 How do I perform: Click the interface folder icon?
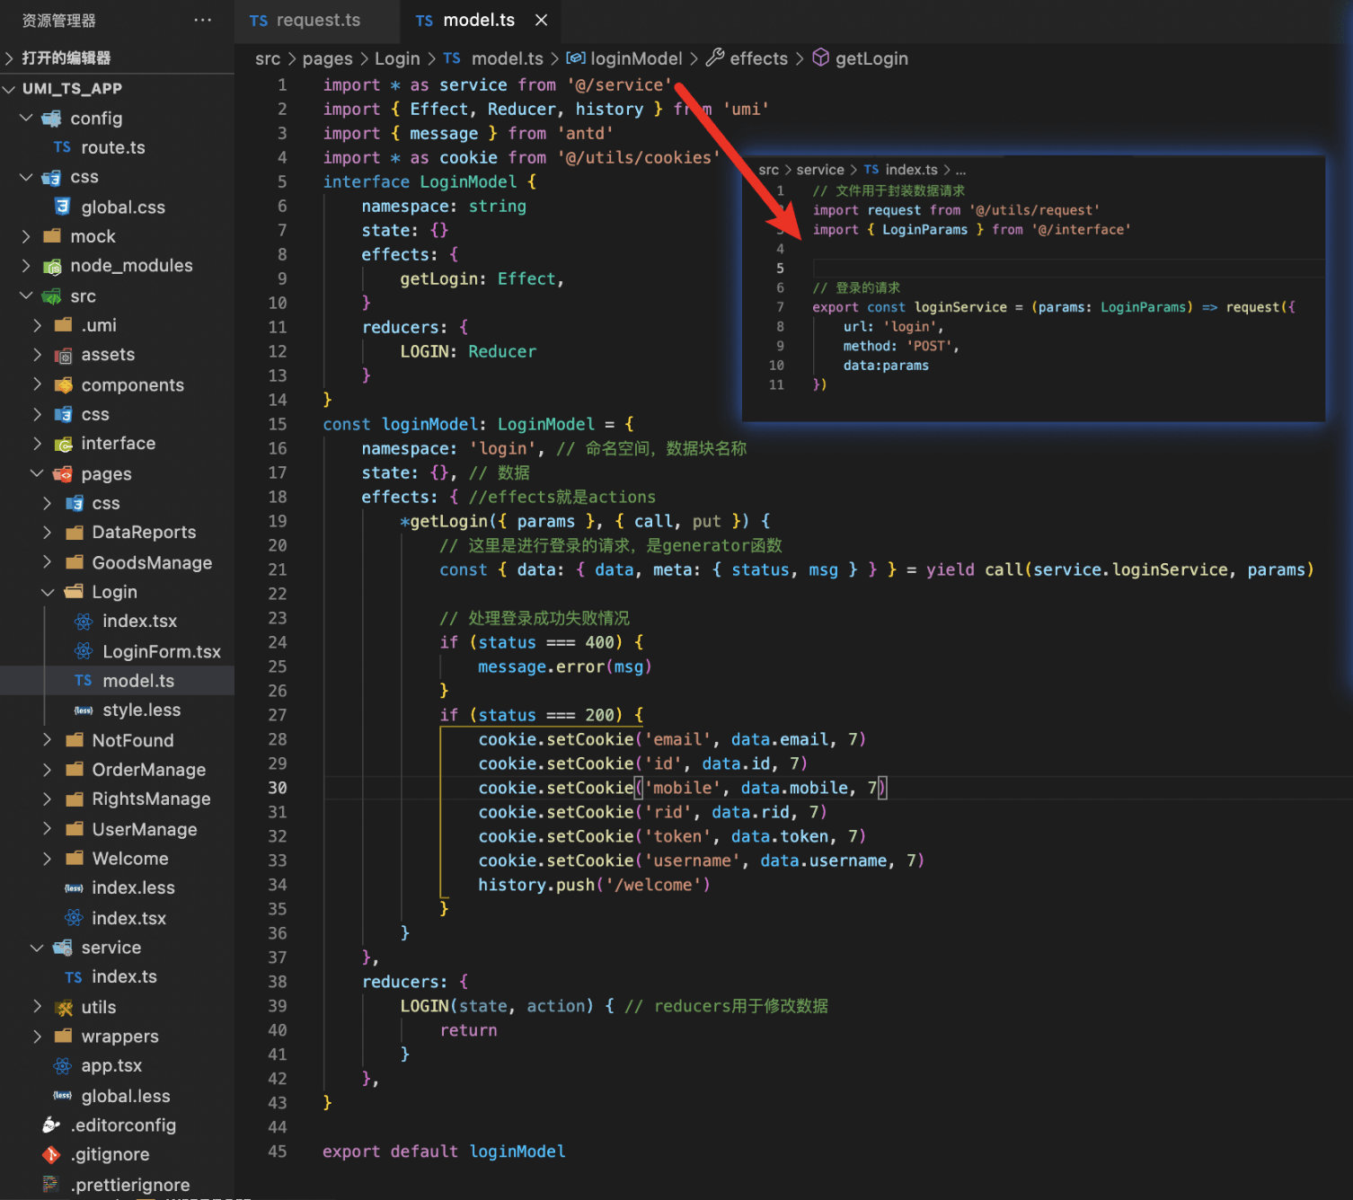[x=63, y=444]
